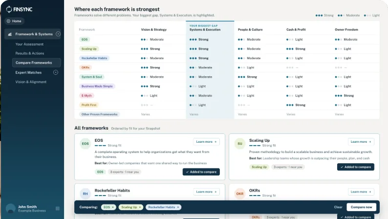The width and height of the screenshot is (388, 219).
Task: Remove EOS from the comparing bar
Action: (x=113, y=207)
